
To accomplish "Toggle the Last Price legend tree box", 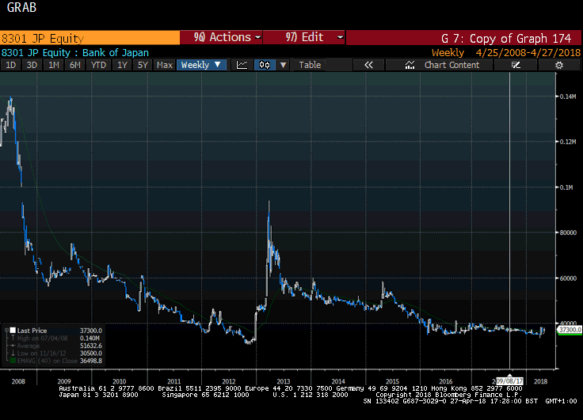I will tap(6, 330).
